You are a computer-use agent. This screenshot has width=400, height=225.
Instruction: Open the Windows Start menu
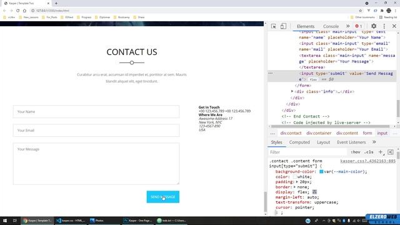[5, 221]
